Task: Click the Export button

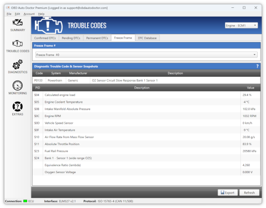Action: (228, 193)
